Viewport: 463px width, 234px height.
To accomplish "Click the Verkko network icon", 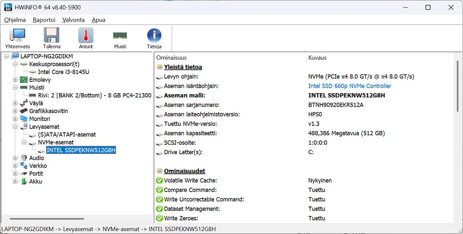I will point(24,166).
